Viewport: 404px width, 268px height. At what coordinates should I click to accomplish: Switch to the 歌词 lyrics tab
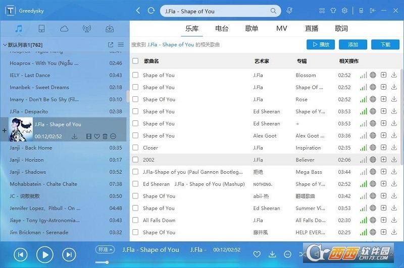[x=341, y=29]
